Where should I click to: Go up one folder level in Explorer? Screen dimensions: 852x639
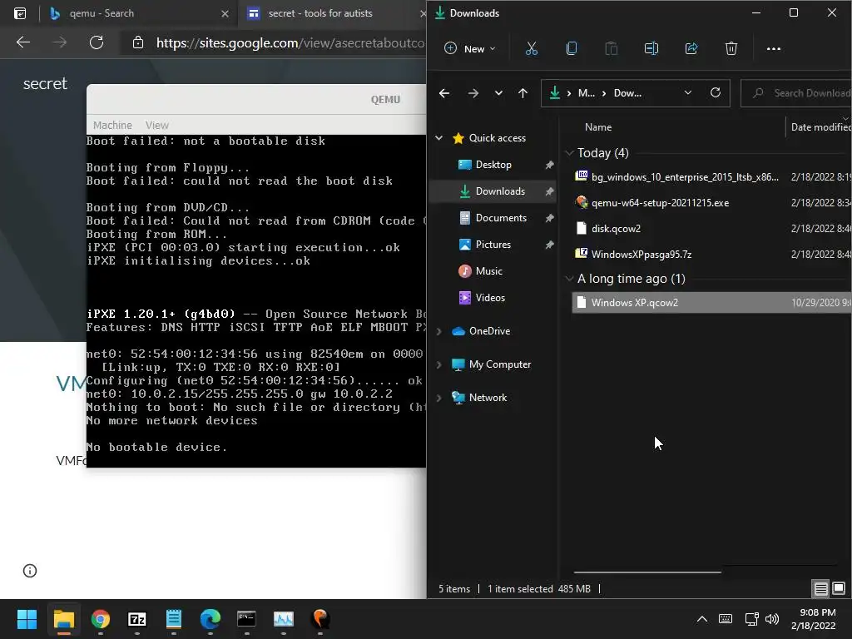(523, 93)
